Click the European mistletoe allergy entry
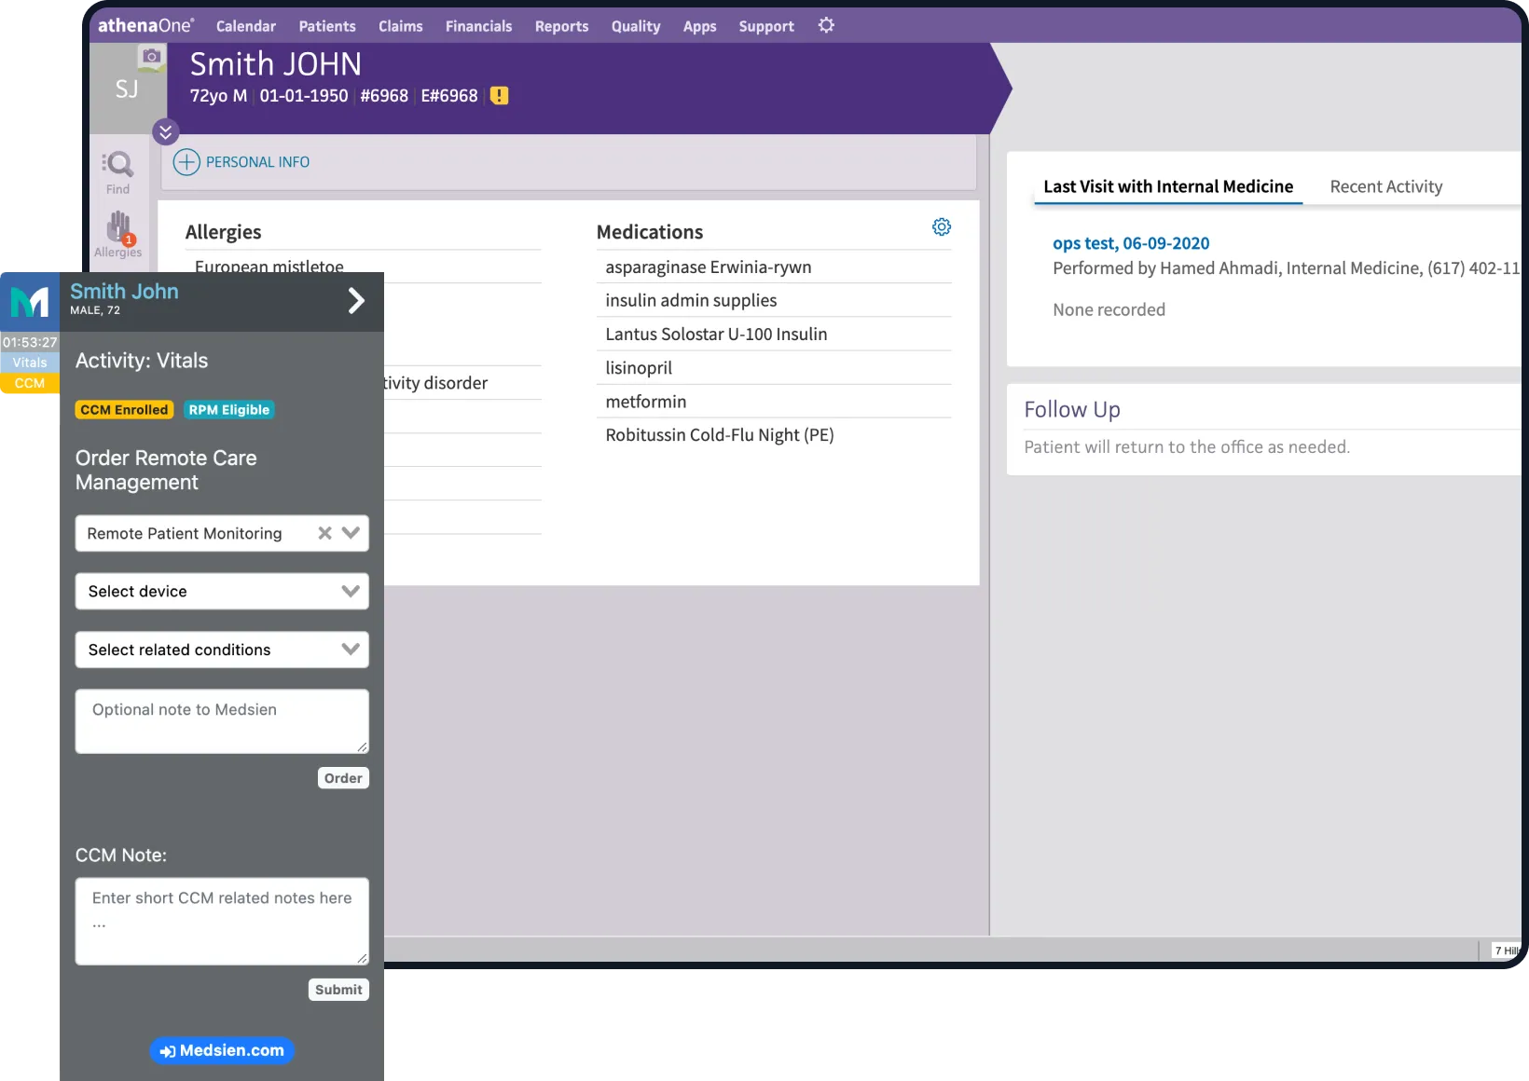The width and height of the screenshot is (1529, 1081). click(x=269, y=267)
